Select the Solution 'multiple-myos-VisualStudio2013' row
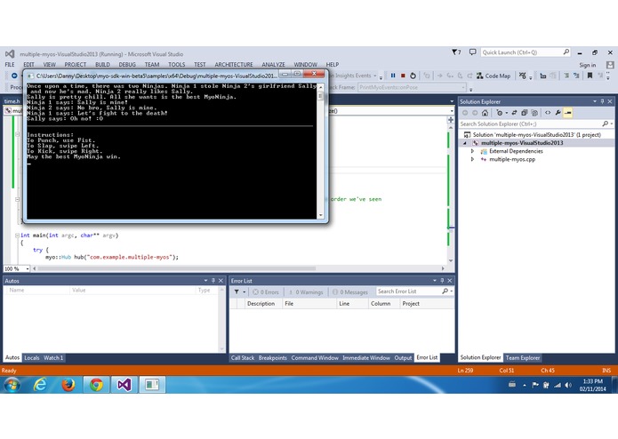The width and height of the screenshot is (618, 439). 536,135
